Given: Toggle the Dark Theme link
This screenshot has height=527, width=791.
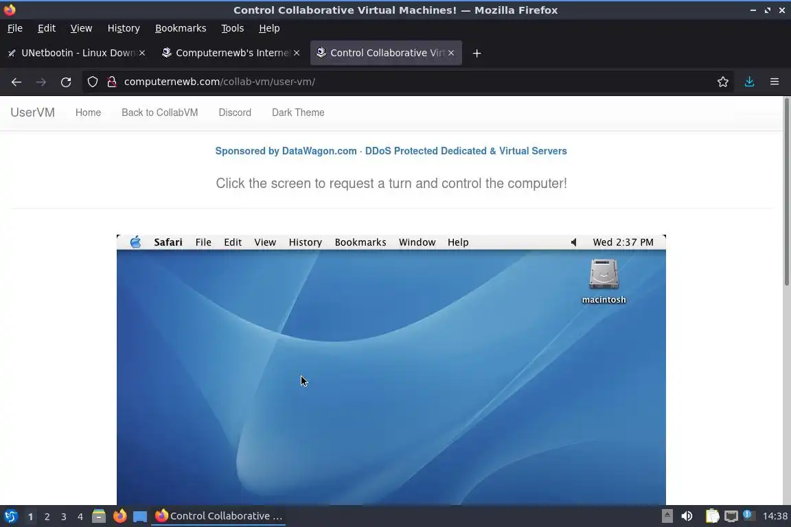Looking at the screenshot, I should point(298,113).
